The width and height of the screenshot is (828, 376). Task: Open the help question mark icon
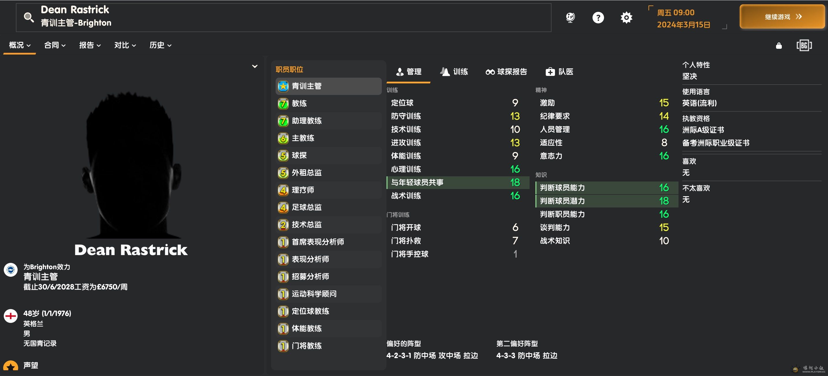pyautogui.click(x=598, y=17)
